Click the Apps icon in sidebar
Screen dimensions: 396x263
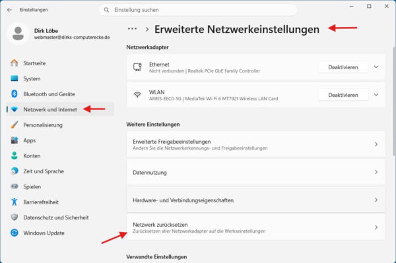[15, 140]
